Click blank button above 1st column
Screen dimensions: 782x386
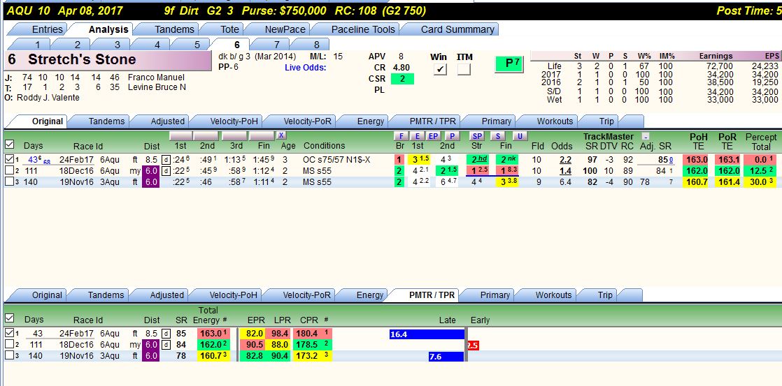click(180, 136)
